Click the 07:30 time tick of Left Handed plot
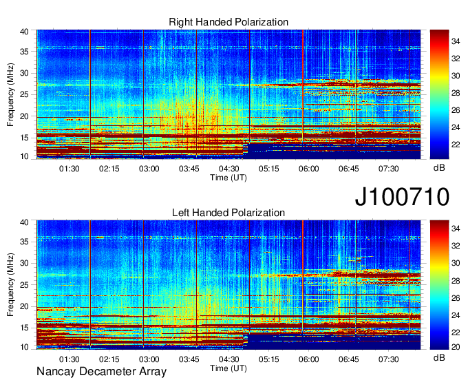The width and height of the screenshot is (468, 380). (389, 359)
